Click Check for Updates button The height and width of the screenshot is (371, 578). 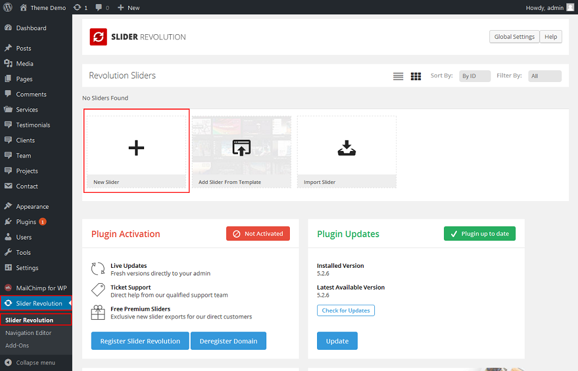click(x=346, y=310)
